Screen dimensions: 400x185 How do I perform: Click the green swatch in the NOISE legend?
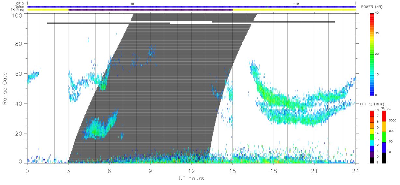pos(384,137)
